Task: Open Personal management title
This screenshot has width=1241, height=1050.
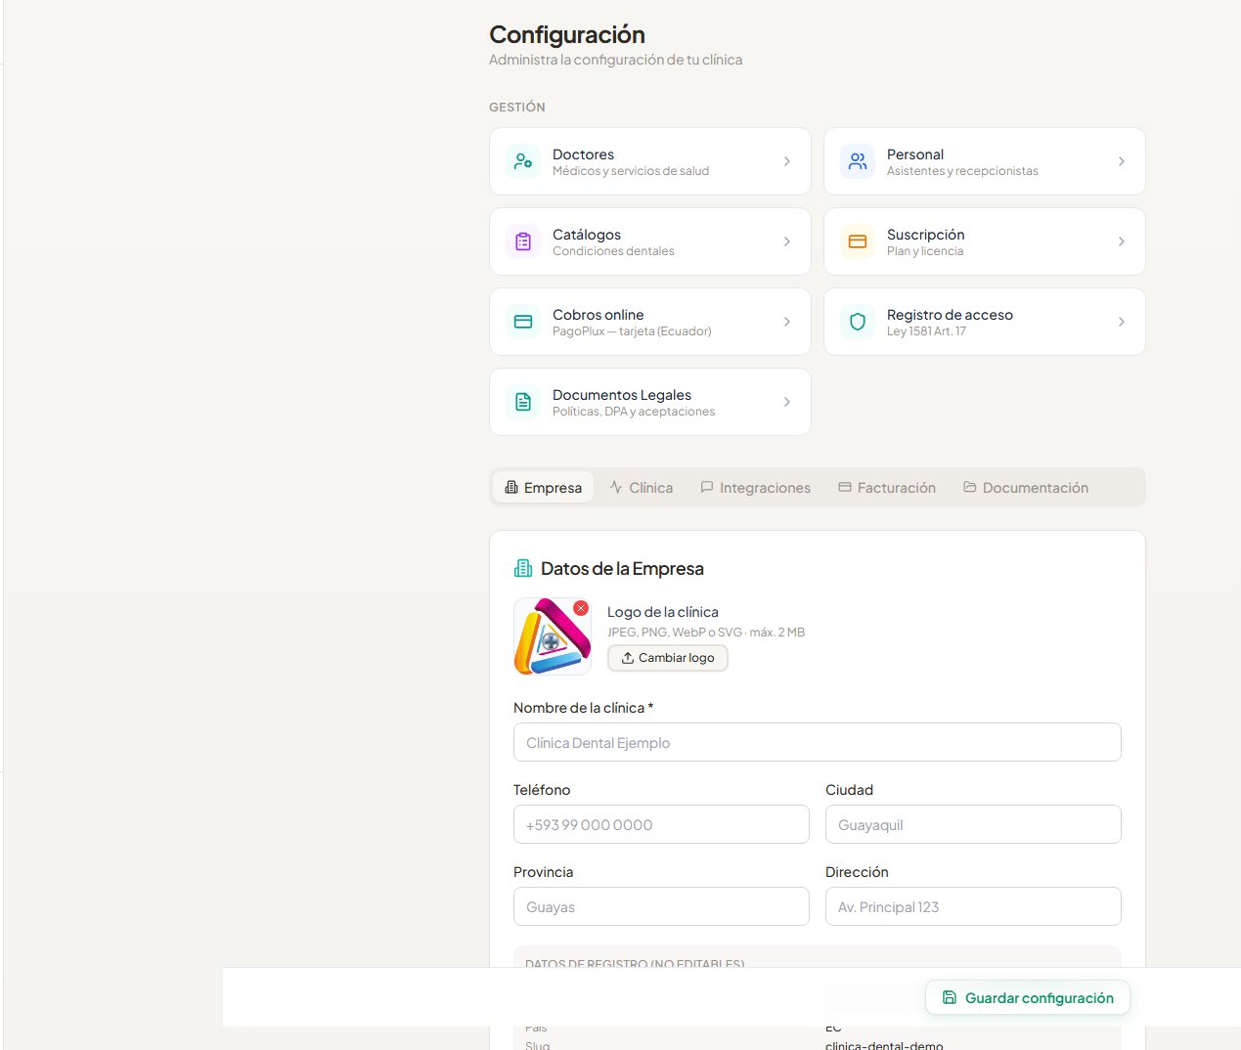Action: click(x=915, y=154)
